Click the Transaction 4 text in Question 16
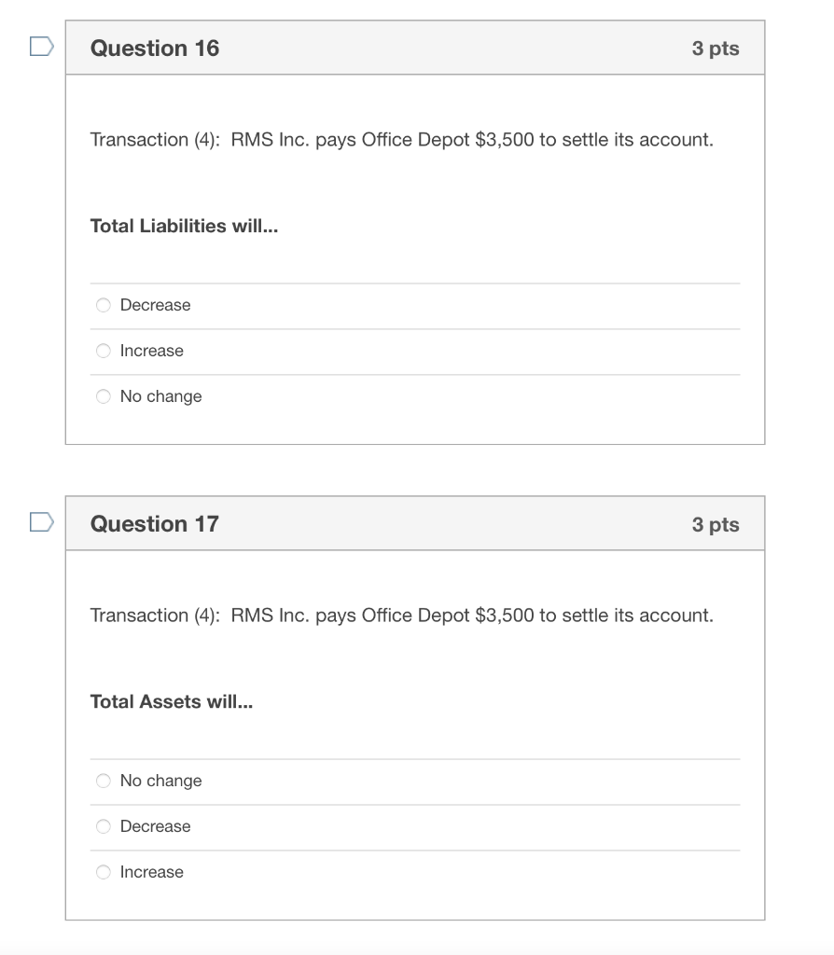This screenshot has height=955, width=834. pyautogui.click(x=401, y=140)
